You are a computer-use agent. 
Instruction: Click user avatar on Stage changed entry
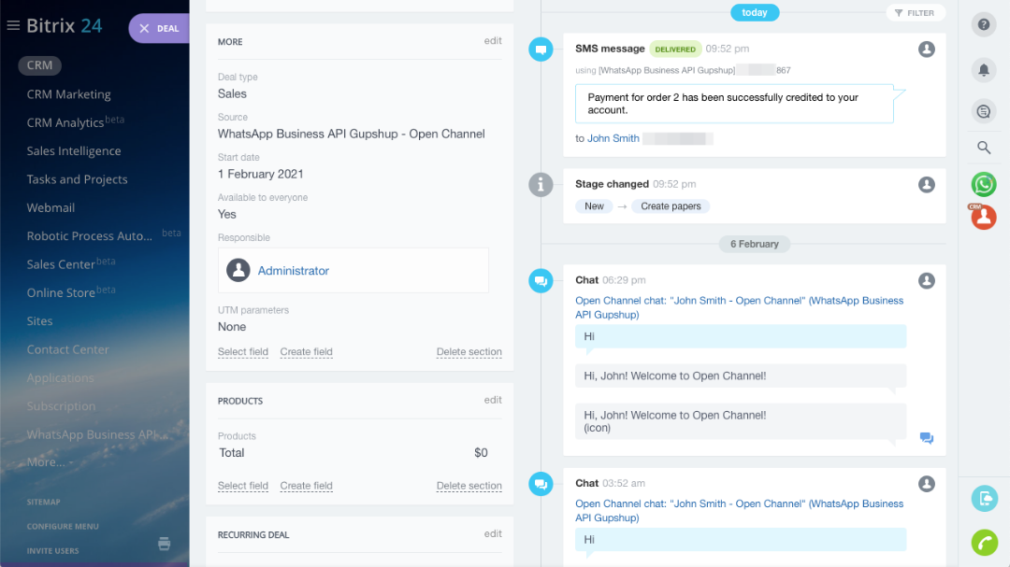coord(926,185)
